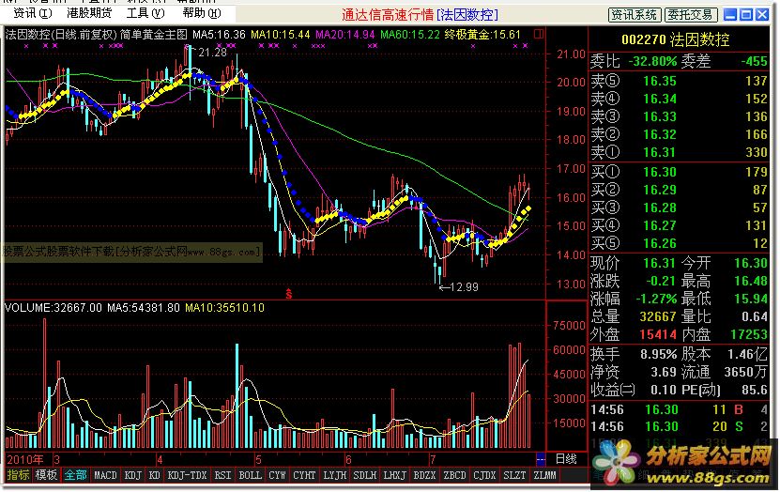This screenshot has height=492, width=780.
Task: Select the BOLL indicator tab
Action: tap(250, 475)
